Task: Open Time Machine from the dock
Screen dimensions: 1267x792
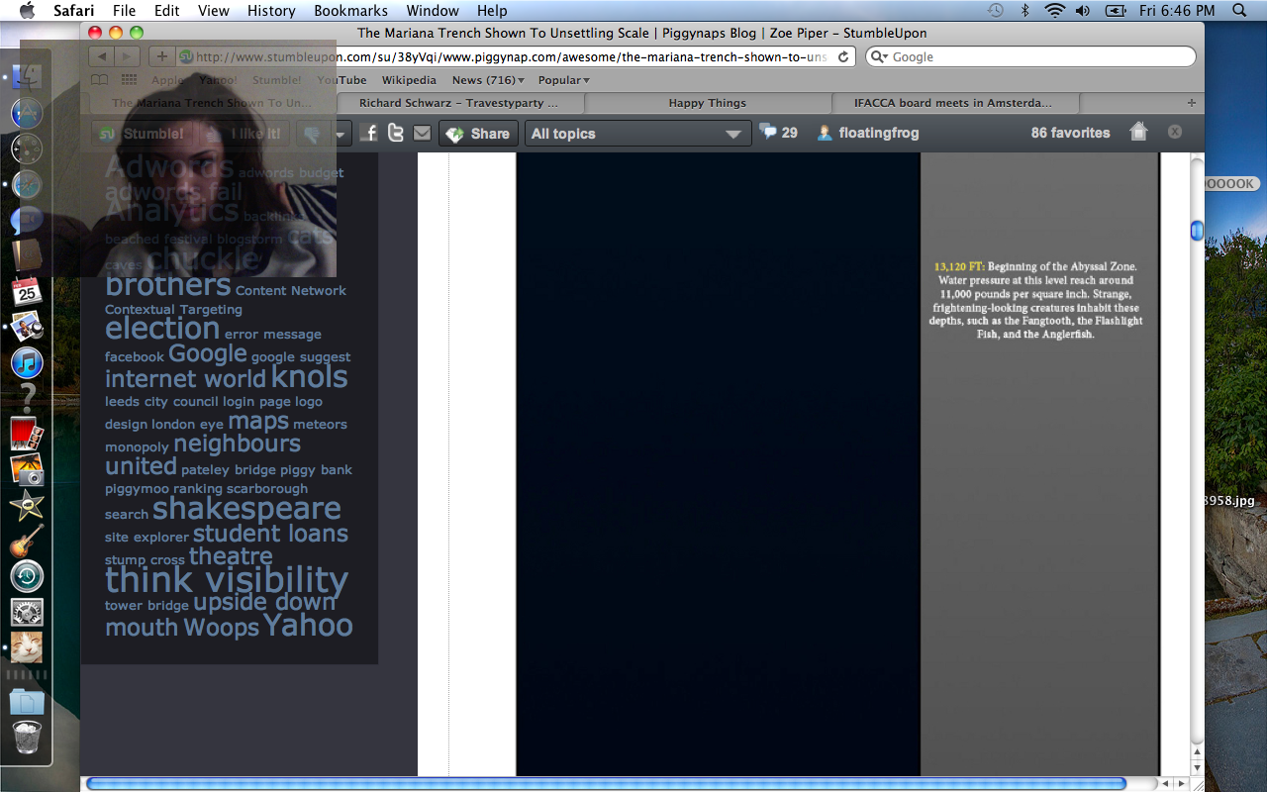Action: (x=27, y=576)
